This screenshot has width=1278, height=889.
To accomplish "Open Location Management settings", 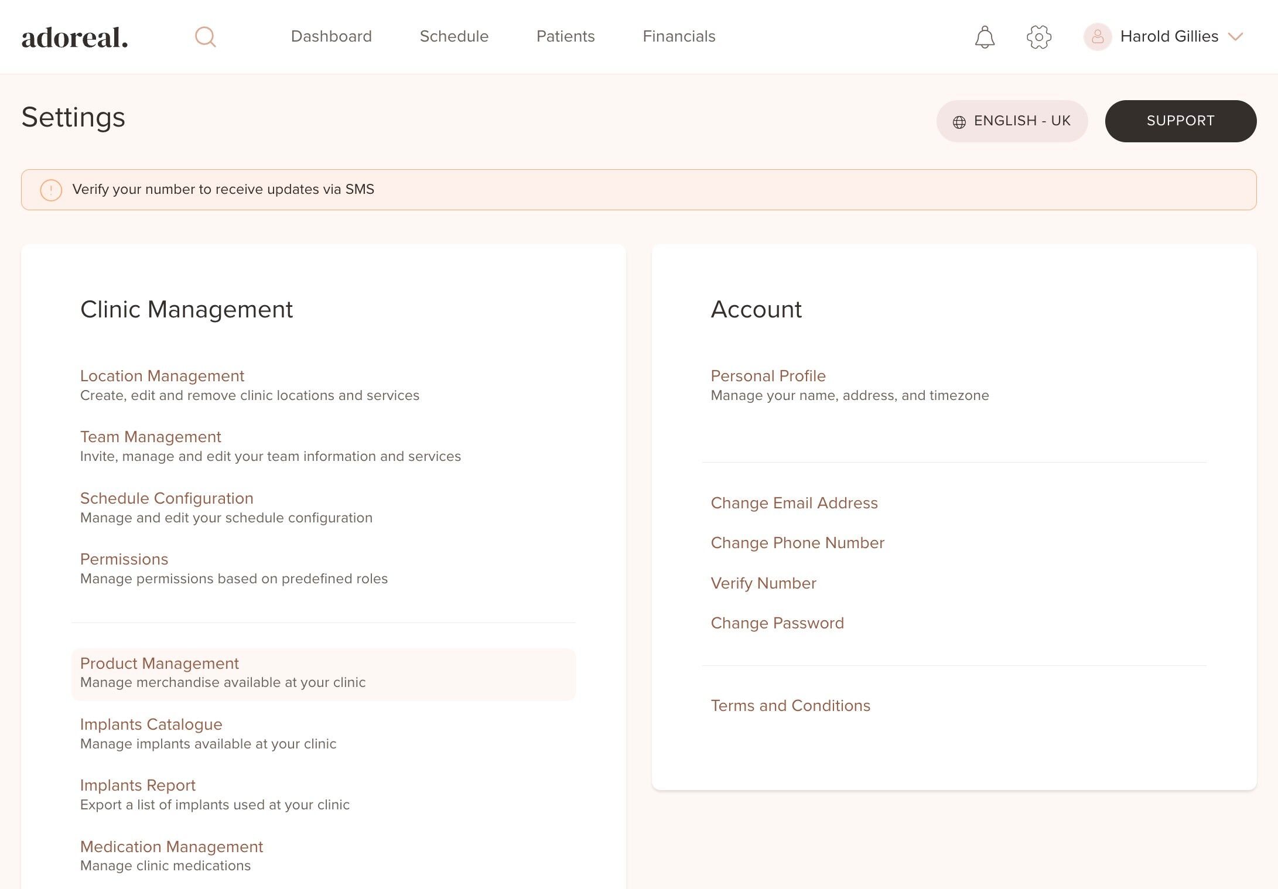I will [x=162, y=376].
